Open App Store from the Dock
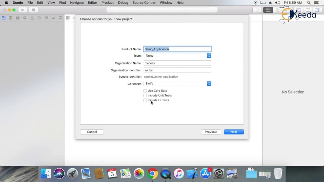324x182 pixels. [x=205, y=173]
